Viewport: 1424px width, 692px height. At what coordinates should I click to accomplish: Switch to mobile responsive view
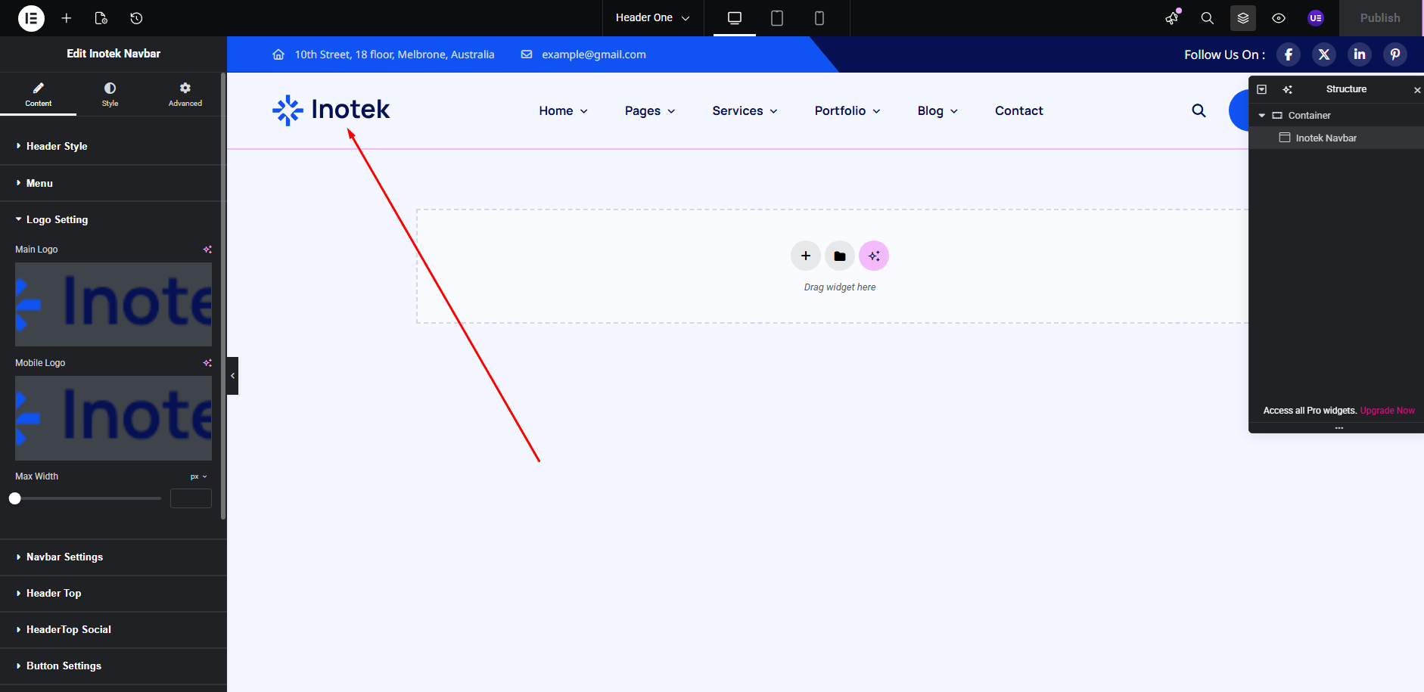click(819, 18)
